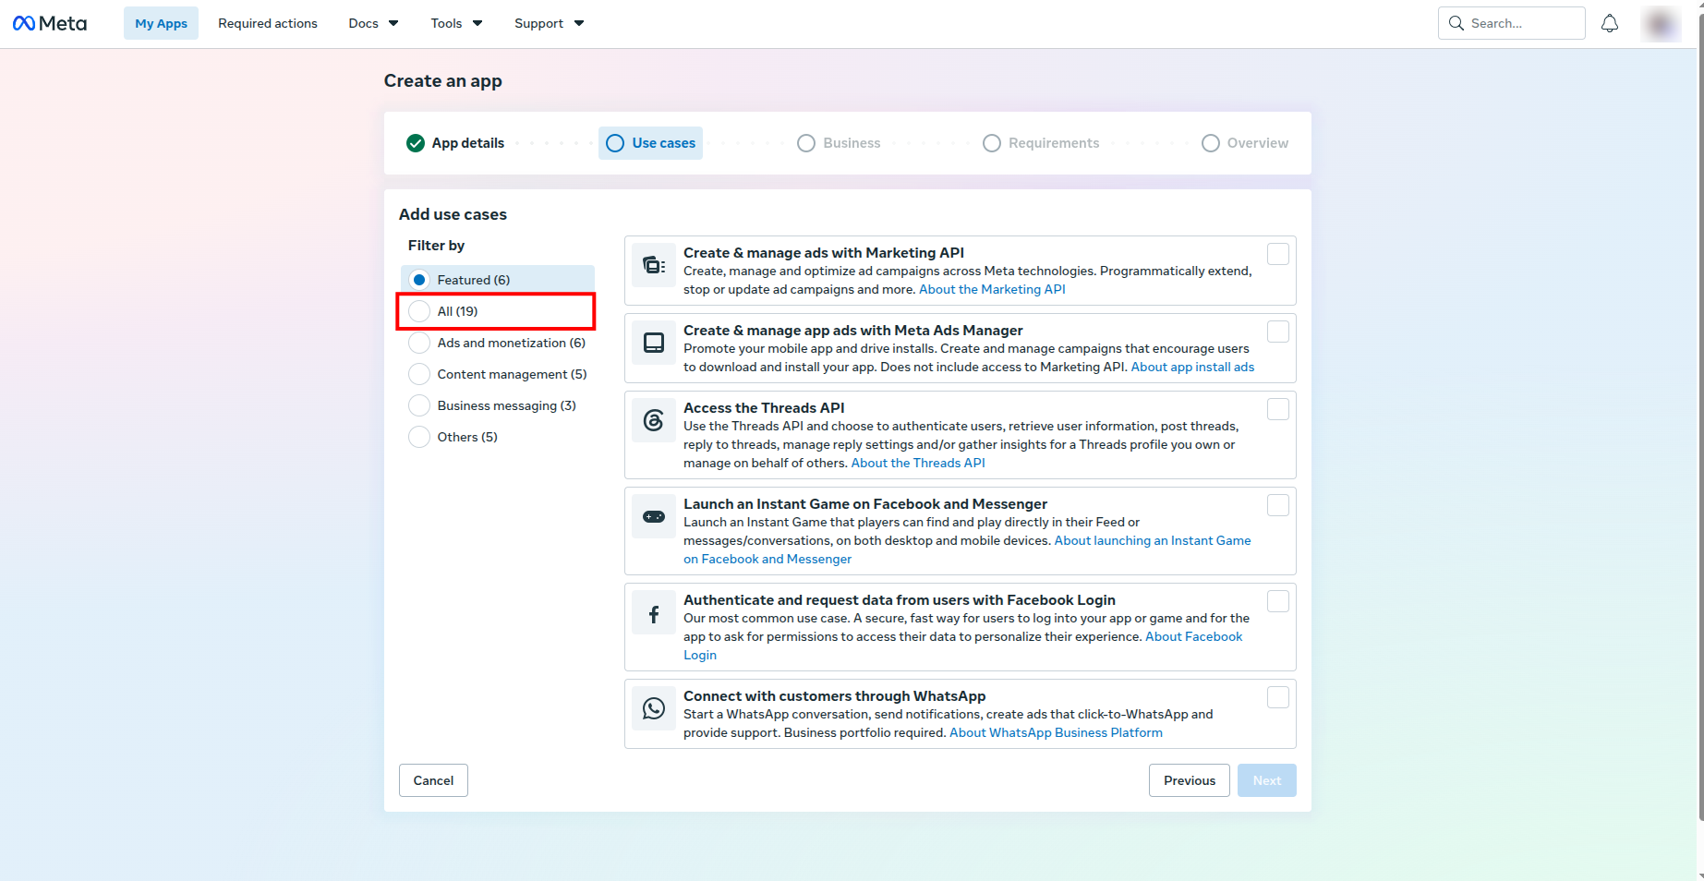
Task: Click the Facebook Login f icon
Action: pos(654,612)
